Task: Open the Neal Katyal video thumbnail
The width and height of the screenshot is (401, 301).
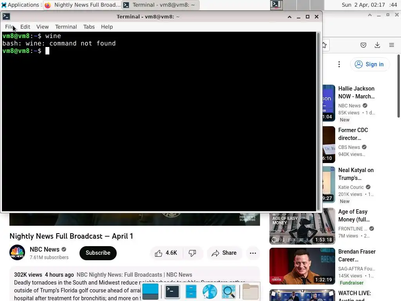Action: pos(329,185)
